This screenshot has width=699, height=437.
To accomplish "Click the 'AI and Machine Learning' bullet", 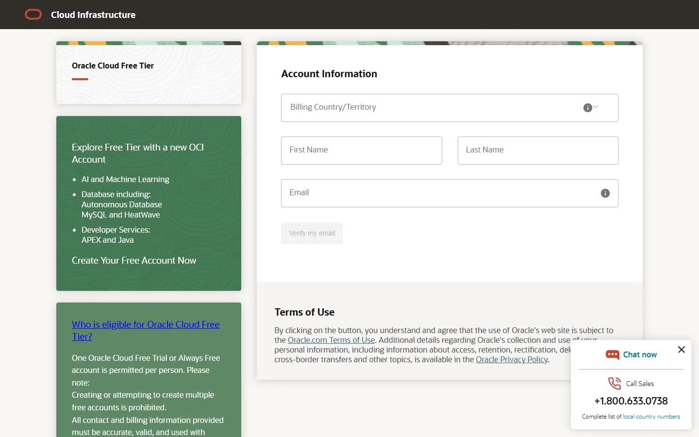I will click(125, 179).
